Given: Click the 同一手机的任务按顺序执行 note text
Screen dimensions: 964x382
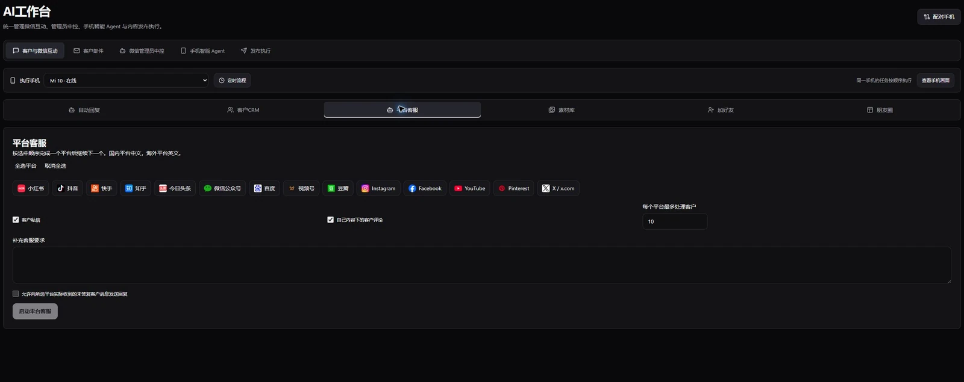Looking at the screenshot, I should (x=884, y=81).
